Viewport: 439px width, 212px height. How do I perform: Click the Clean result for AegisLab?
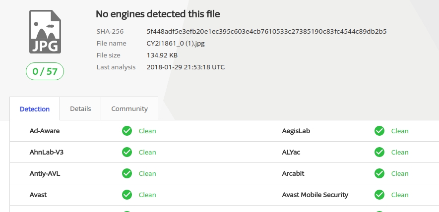pyautogui.click(x=400, y=131)
